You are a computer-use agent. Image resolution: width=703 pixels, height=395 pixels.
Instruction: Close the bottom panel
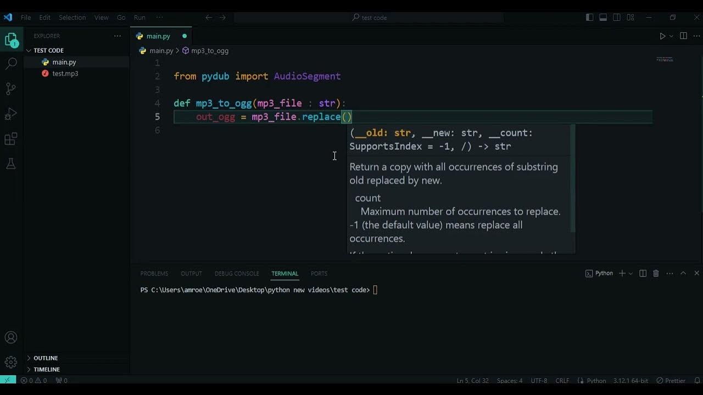696,273
